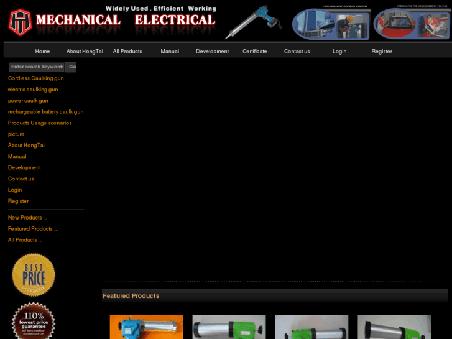
Task: Open New Products ... link
Action: pos(28,218)
